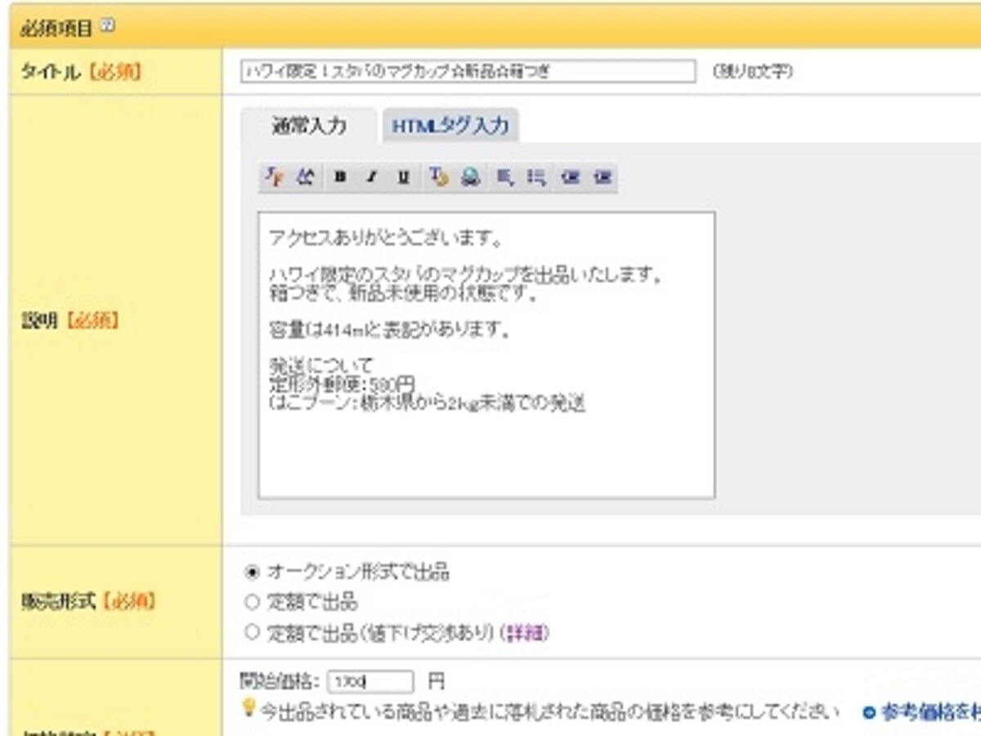
Task: Open the 参考価格 reference link
Action: [x=930, y=713]
